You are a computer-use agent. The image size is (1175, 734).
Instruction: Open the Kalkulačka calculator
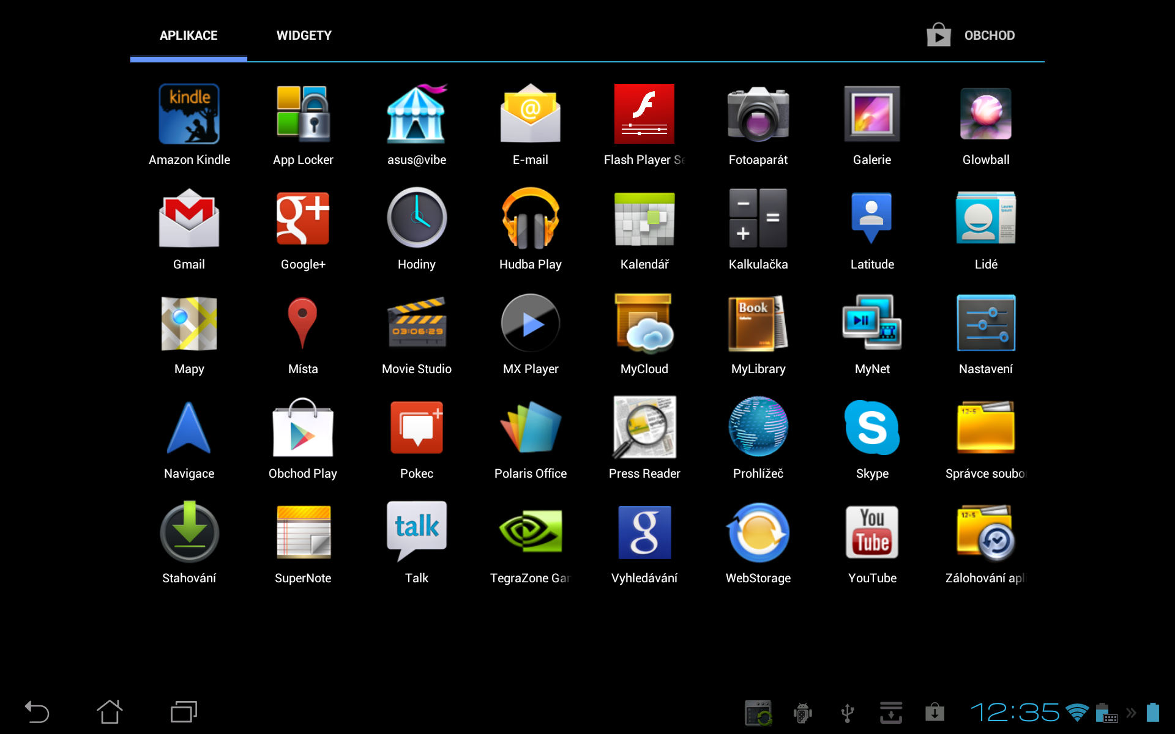point(758,218)
